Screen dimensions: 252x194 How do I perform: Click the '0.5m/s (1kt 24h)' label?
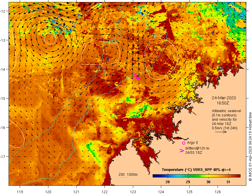pos(225,128)
